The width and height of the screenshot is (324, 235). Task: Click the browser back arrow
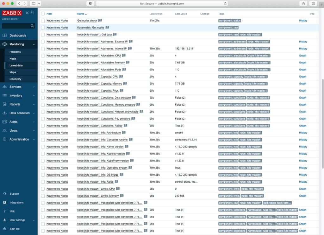[x=19, y=3]
